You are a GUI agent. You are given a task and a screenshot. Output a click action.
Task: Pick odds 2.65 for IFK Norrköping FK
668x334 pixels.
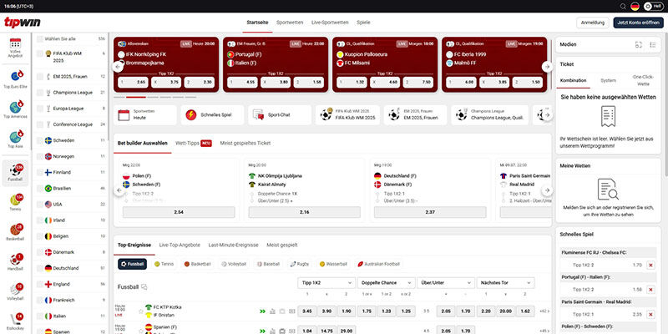[133, 82]
